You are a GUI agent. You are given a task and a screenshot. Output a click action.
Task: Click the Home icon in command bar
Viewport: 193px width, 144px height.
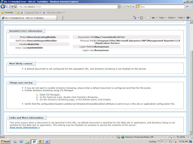click(135, 18)
